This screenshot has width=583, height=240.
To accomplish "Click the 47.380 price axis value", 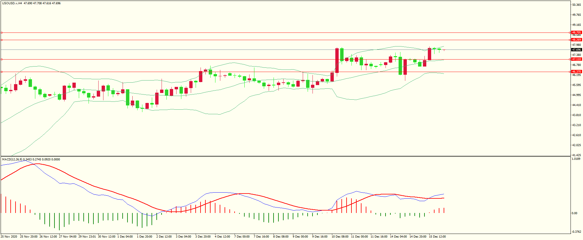I will tap(577, 55).
